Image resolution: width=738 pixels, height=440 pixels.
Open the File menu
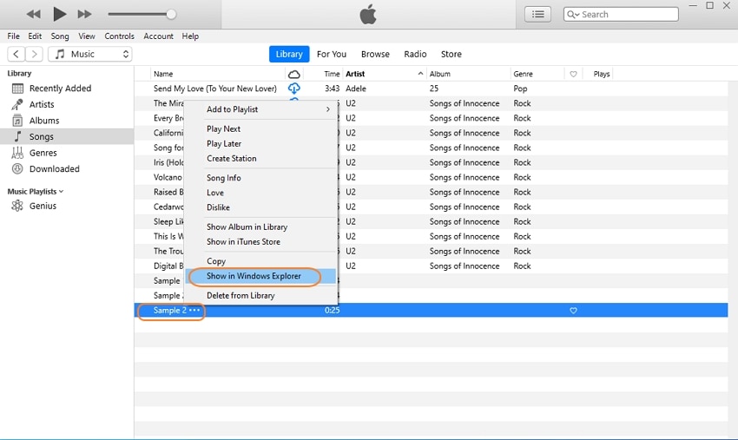14,36
